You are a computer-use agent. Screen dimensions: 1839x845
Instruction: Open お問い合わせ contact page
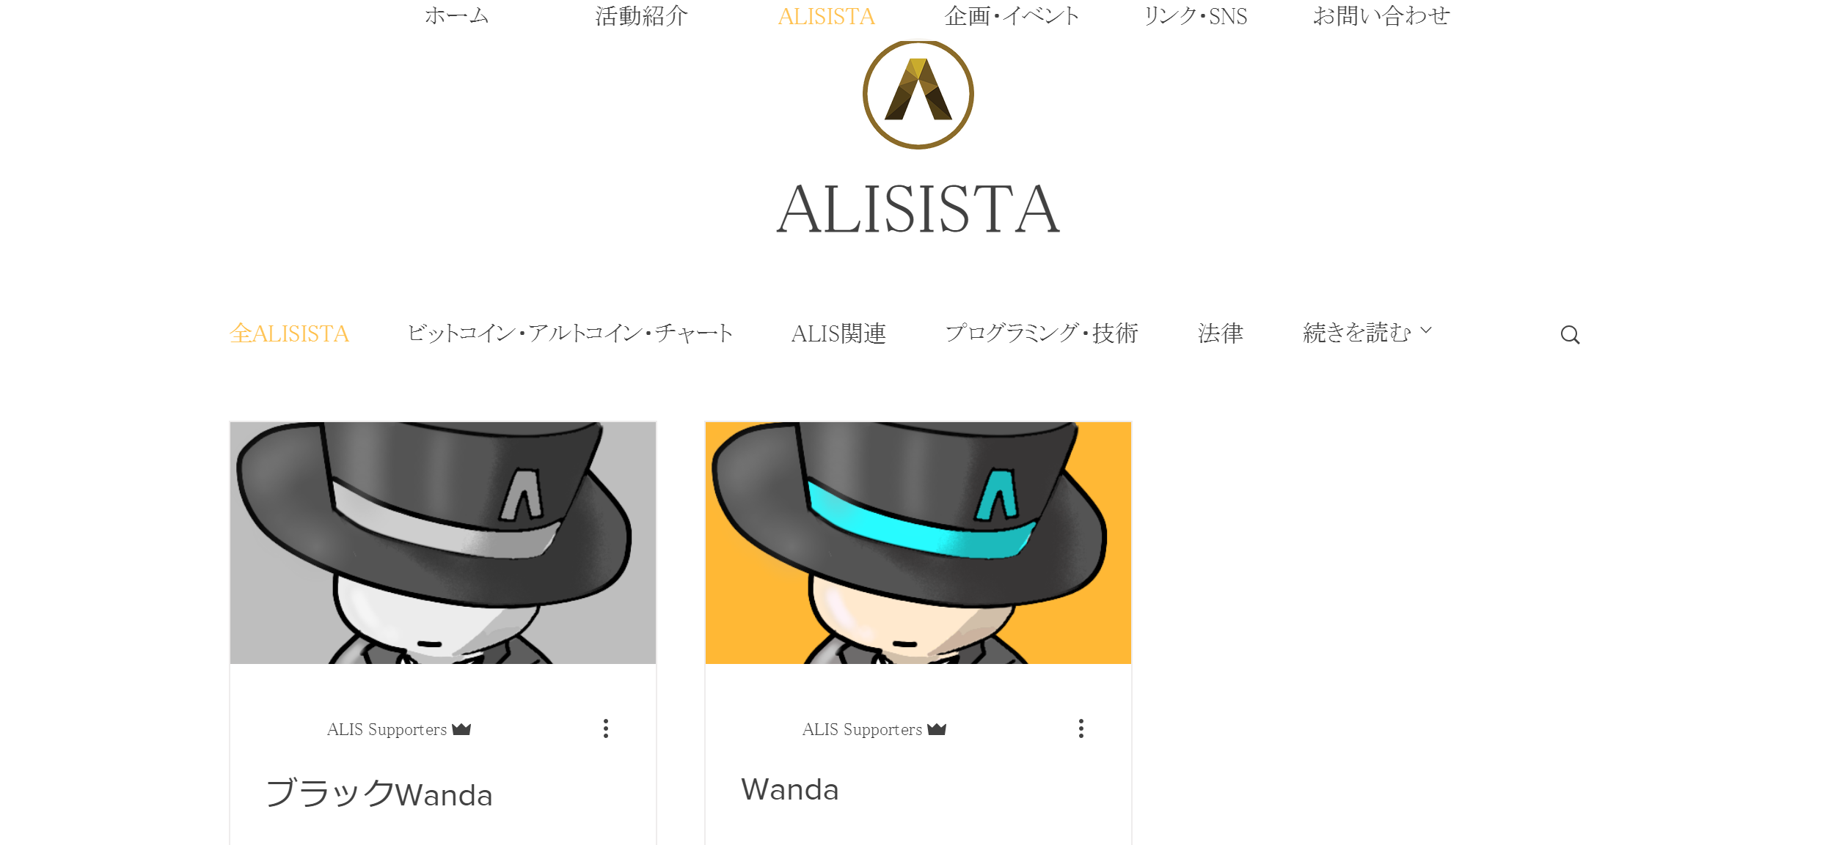click(1381, 16)
